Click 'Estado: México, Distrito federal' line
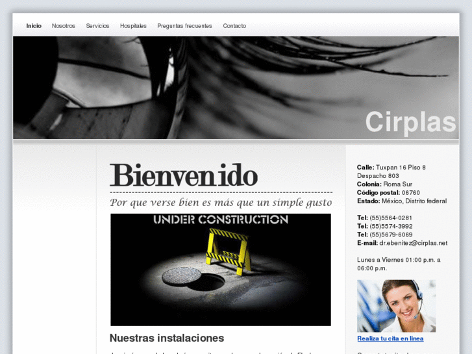472x354 pixels. point(402,201)
